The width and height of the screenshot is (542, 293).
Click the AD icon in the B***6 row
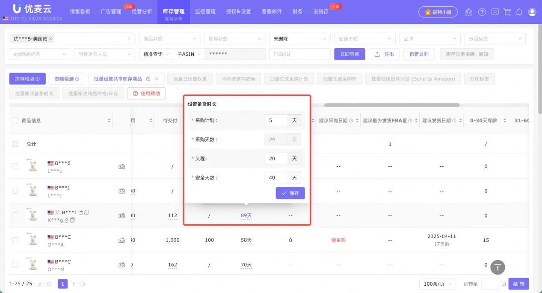[121, 166]
